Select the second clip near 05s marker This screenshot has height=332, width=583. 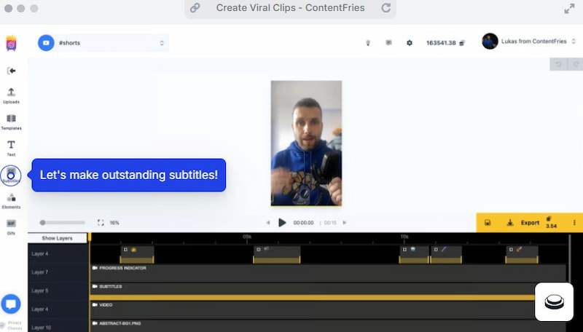277,254
